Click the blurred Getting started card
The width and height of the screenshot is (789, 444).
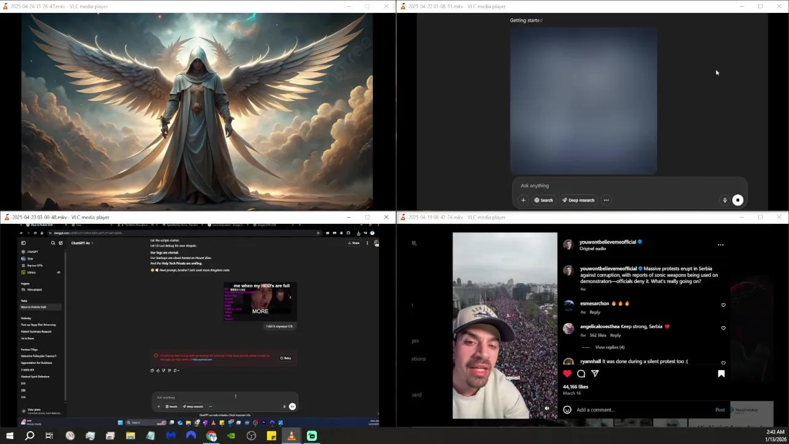coord(583,101)
